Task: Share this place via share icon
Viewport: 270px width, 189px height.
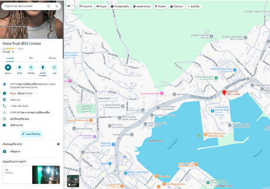Action: coord(54,67)
